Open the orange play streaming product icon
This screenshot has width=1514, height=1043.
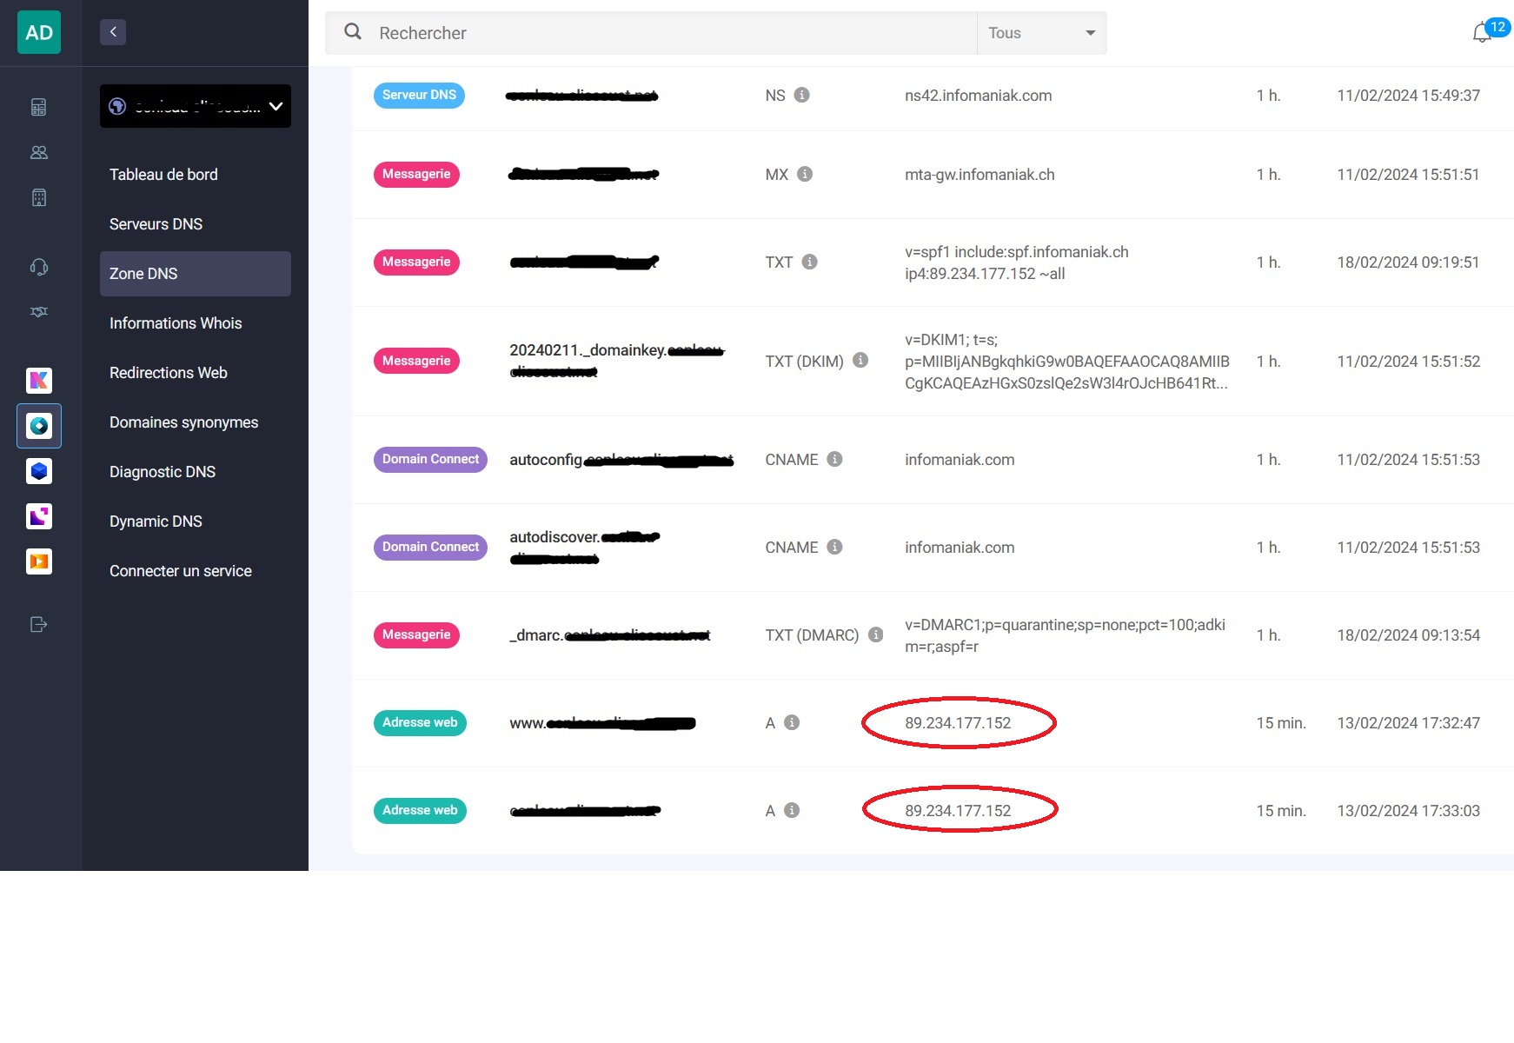click(38, 561)
